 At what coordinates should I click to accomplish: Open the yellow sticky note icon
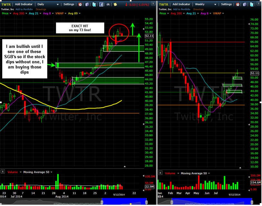(115, 4)
